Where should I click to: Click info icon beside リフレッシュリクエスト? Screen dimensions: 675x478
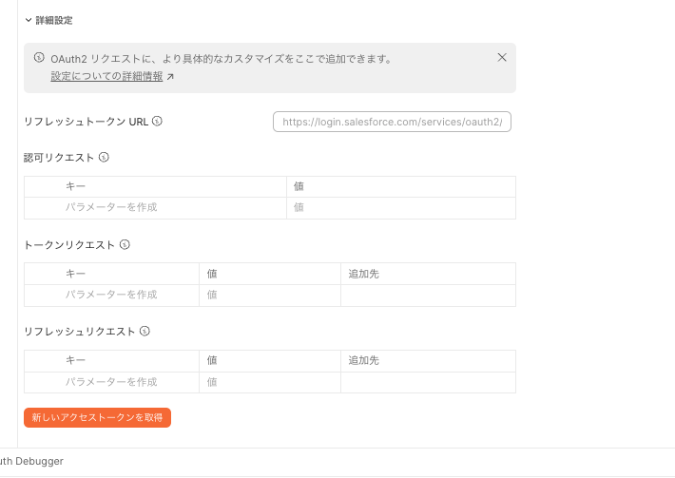click(x=145, y=332)
